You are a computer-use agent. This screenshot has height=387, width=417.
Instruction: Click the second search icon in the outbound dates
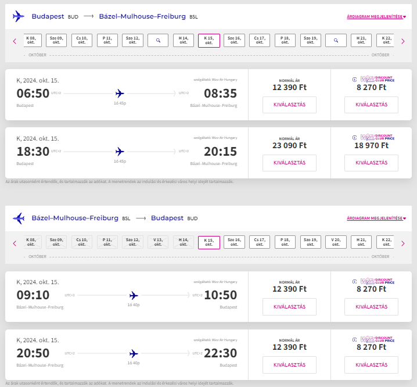click(x=336, y=41)
